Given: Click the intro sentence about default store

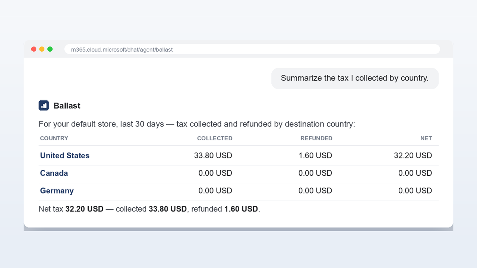Looking at the screenshot, I should click(x=197, y=124).
